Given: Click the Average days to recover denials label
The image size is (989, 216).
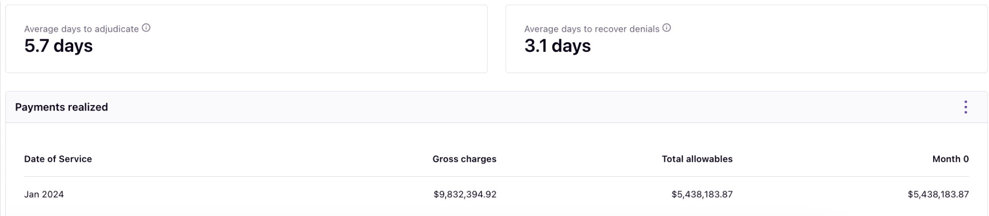Looking at the screenshot, I should click(592, 29).
